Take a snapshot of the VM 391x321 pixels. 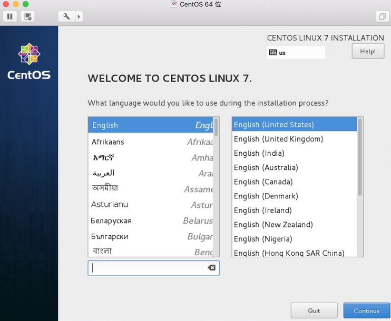[27, 16]
